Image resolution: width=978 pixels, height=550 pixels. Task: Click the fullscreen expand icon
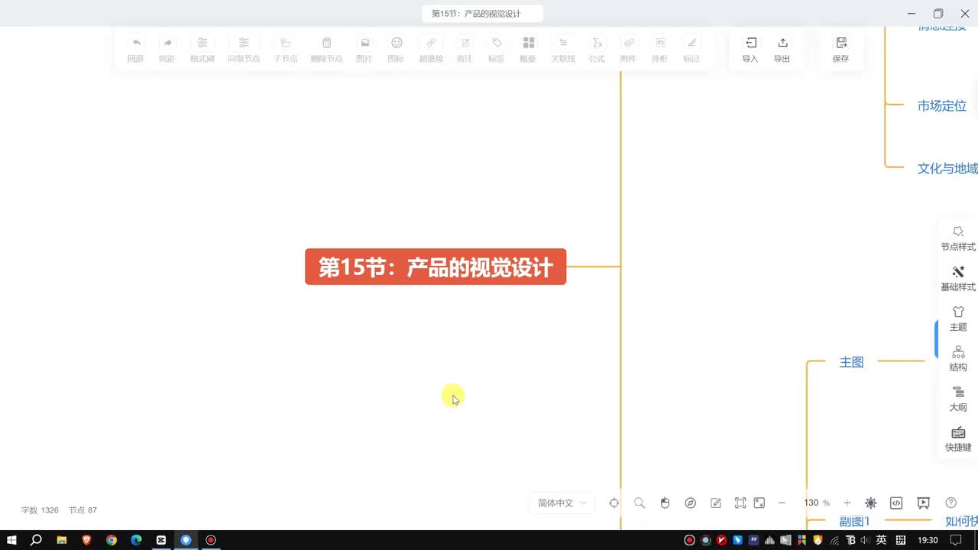[x=759, y=503]
